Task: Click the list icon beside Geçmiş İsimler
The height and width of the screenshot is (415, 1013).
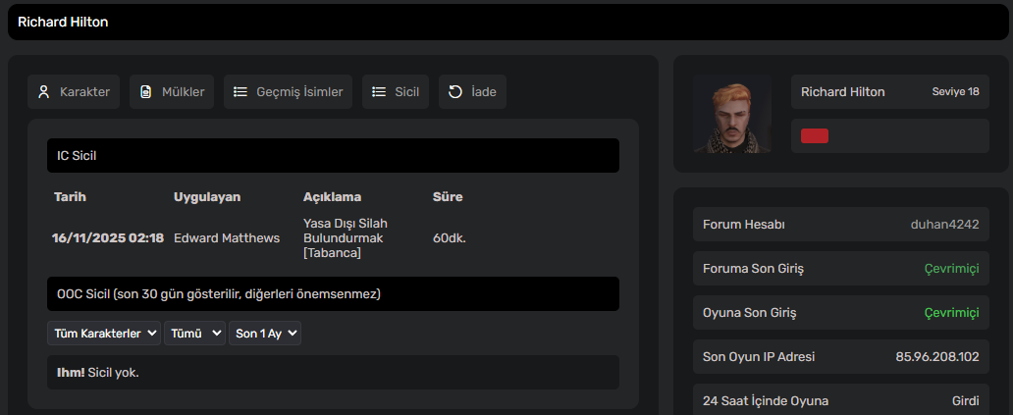Action: tap(240, 91)
